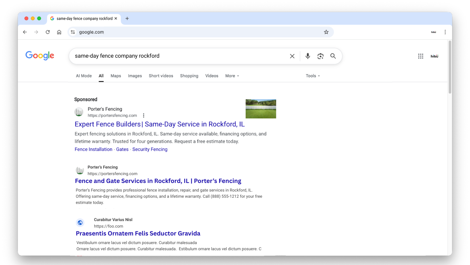The width and height of the screenshot is (470, 265).
Task: Open the sponsored Expert Fence Builders link
Action: [x=160, y=124]
